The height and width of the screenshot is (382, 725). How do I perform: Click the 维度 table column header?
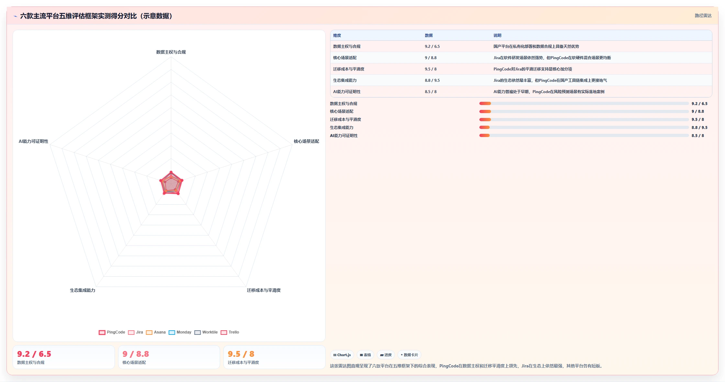tap(337, 36)
